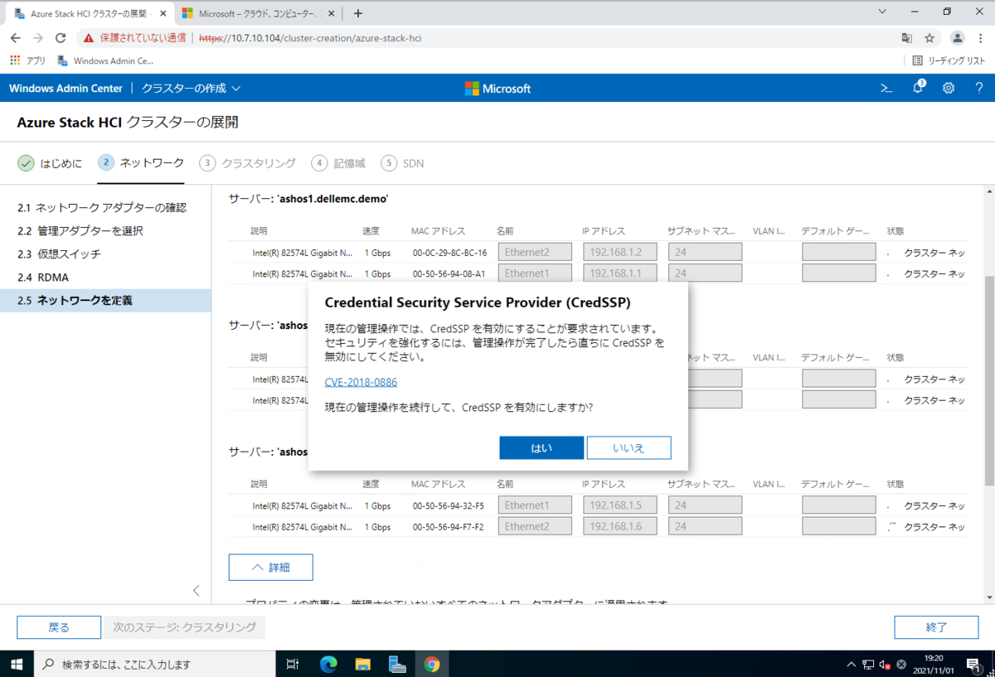
Task: Open the Windows Start menu
Action: tap(17, 664)
